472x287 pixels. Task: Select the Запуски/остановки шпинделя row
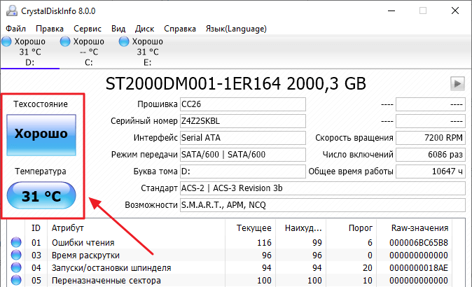click(112, 268)
